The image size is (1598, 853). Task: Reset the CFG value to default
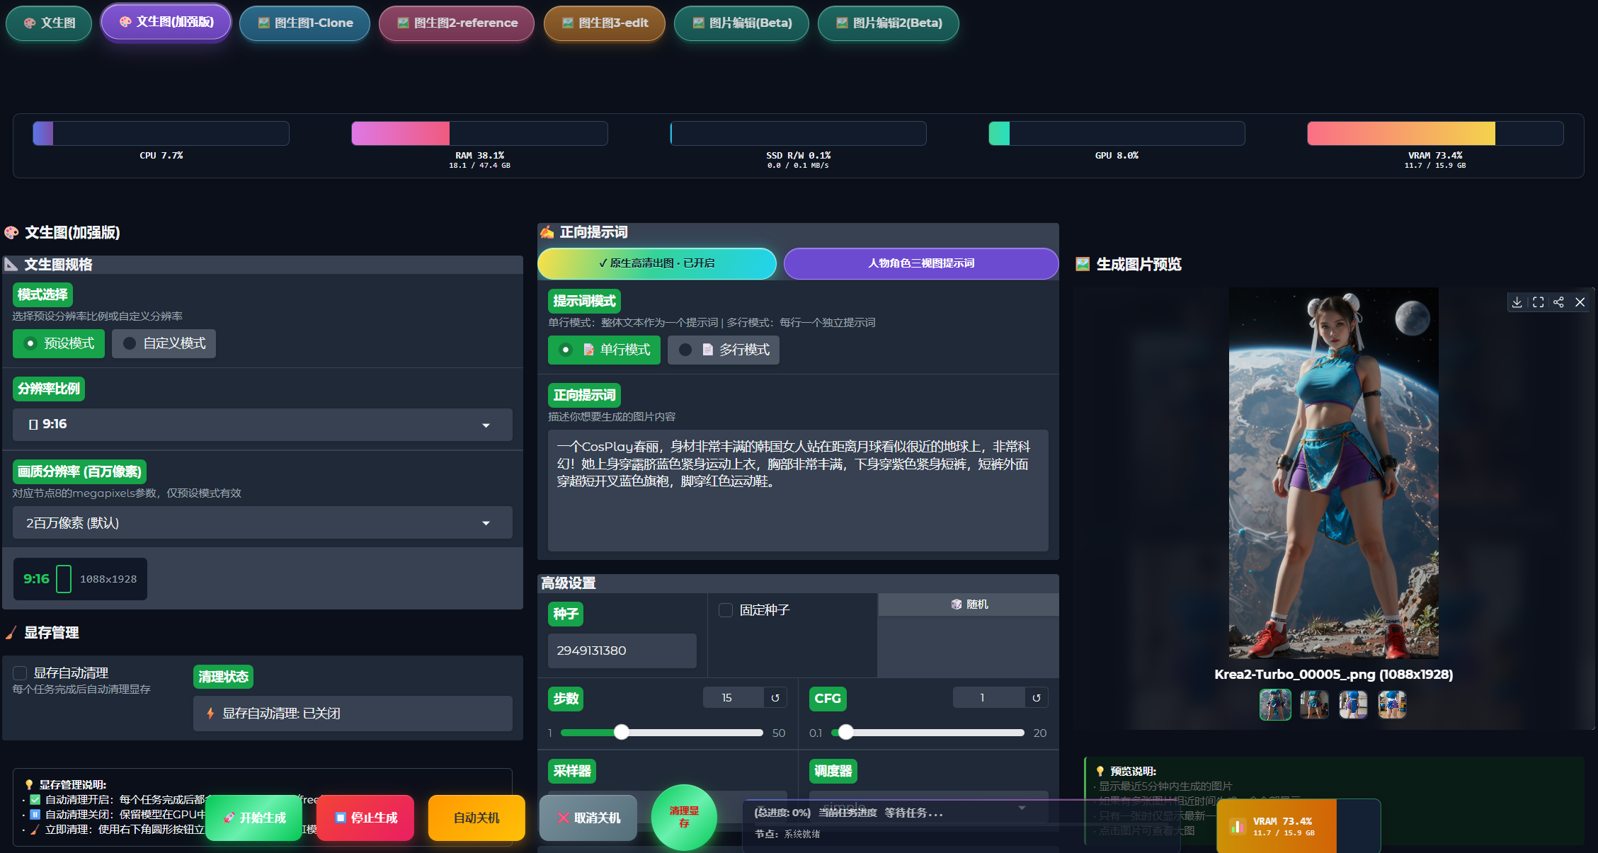coord(1037,698)
